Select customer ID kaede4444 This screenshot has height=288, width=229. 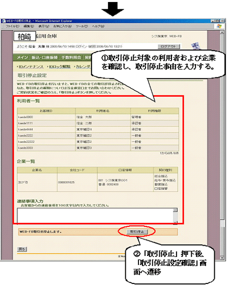point(25,129)
